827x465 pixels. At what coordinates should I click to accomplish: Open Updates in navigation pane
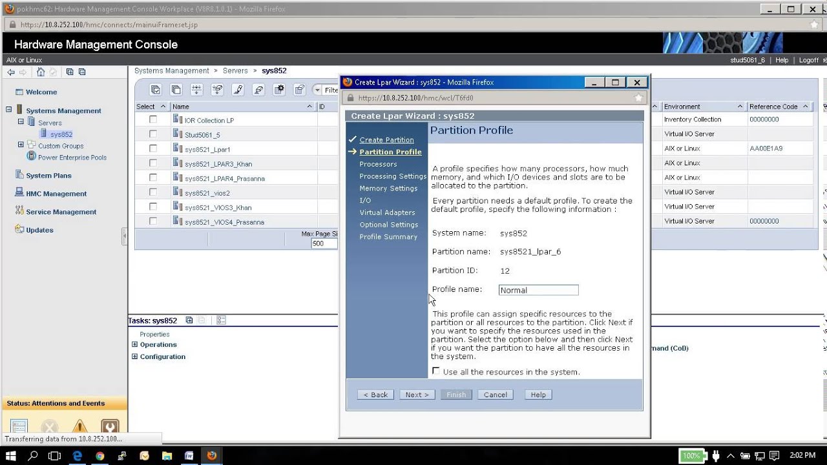point(39,230)
